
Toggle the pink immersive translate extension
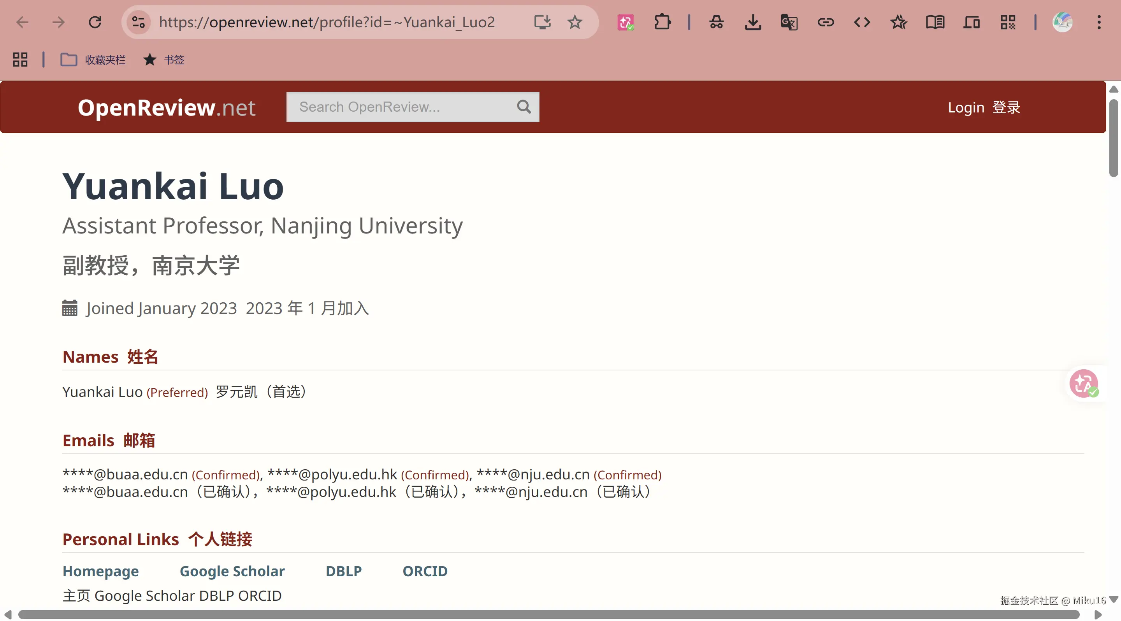point(626,22)
